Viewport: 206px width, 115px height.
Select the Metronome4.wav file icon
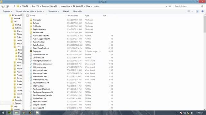(x=31, y=76)
